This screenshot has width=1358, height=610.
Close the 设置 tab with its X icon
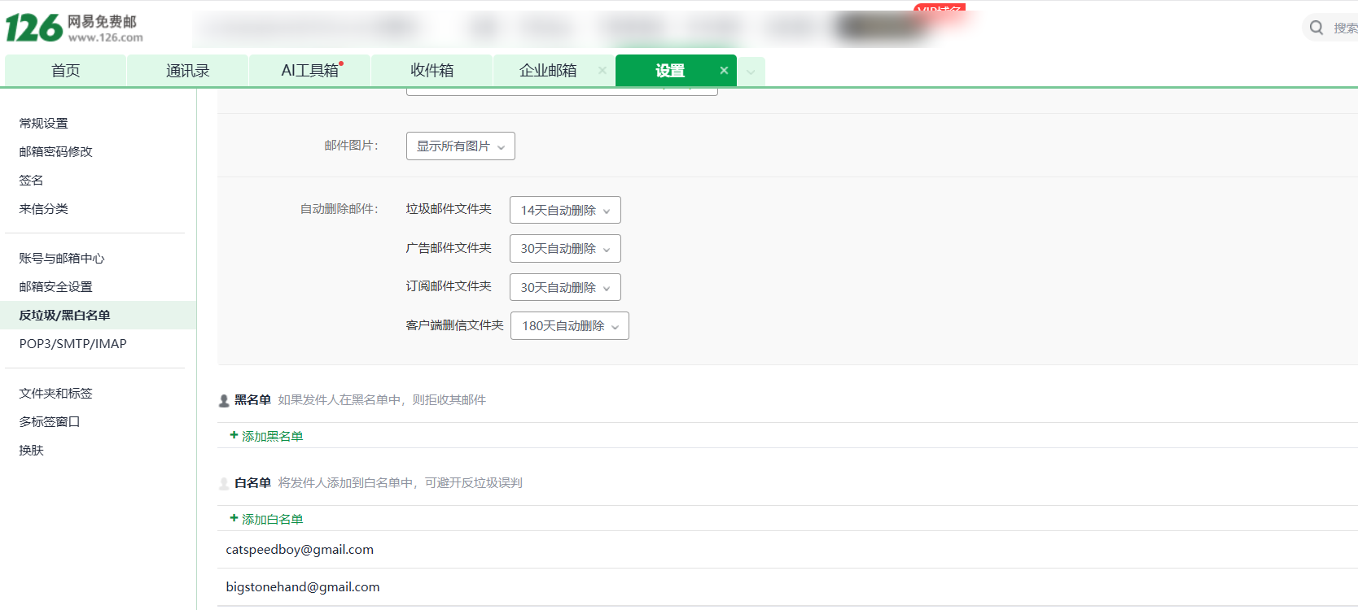pos(723,71)
